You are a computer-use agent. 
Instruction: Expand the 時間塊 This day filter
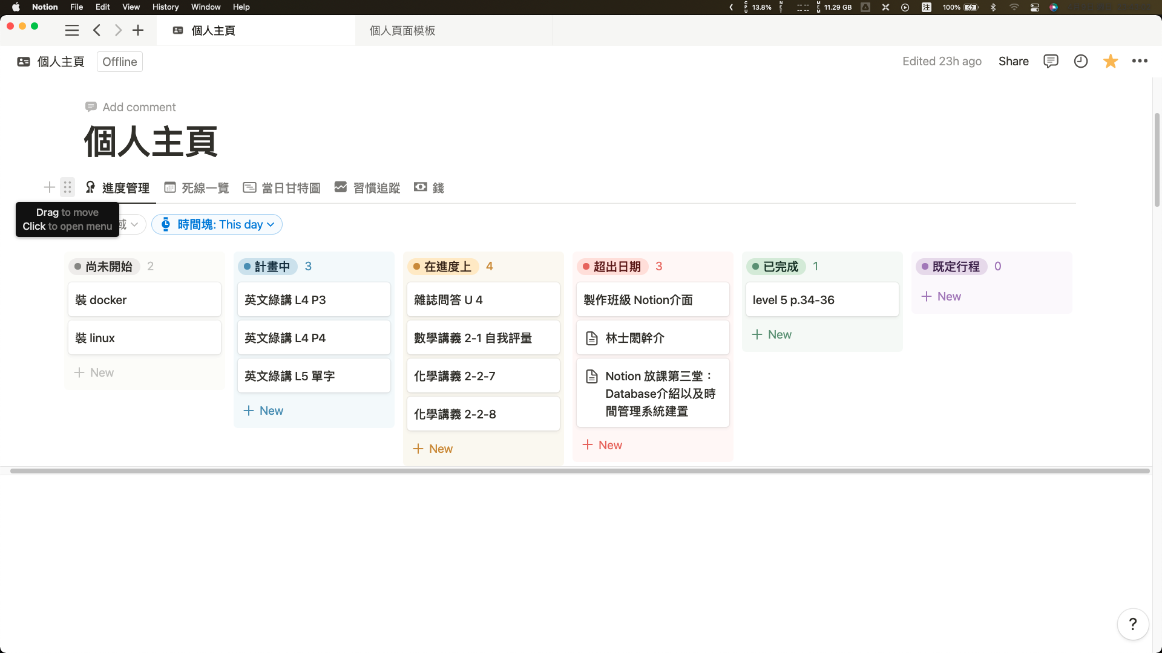pos(217,224)
